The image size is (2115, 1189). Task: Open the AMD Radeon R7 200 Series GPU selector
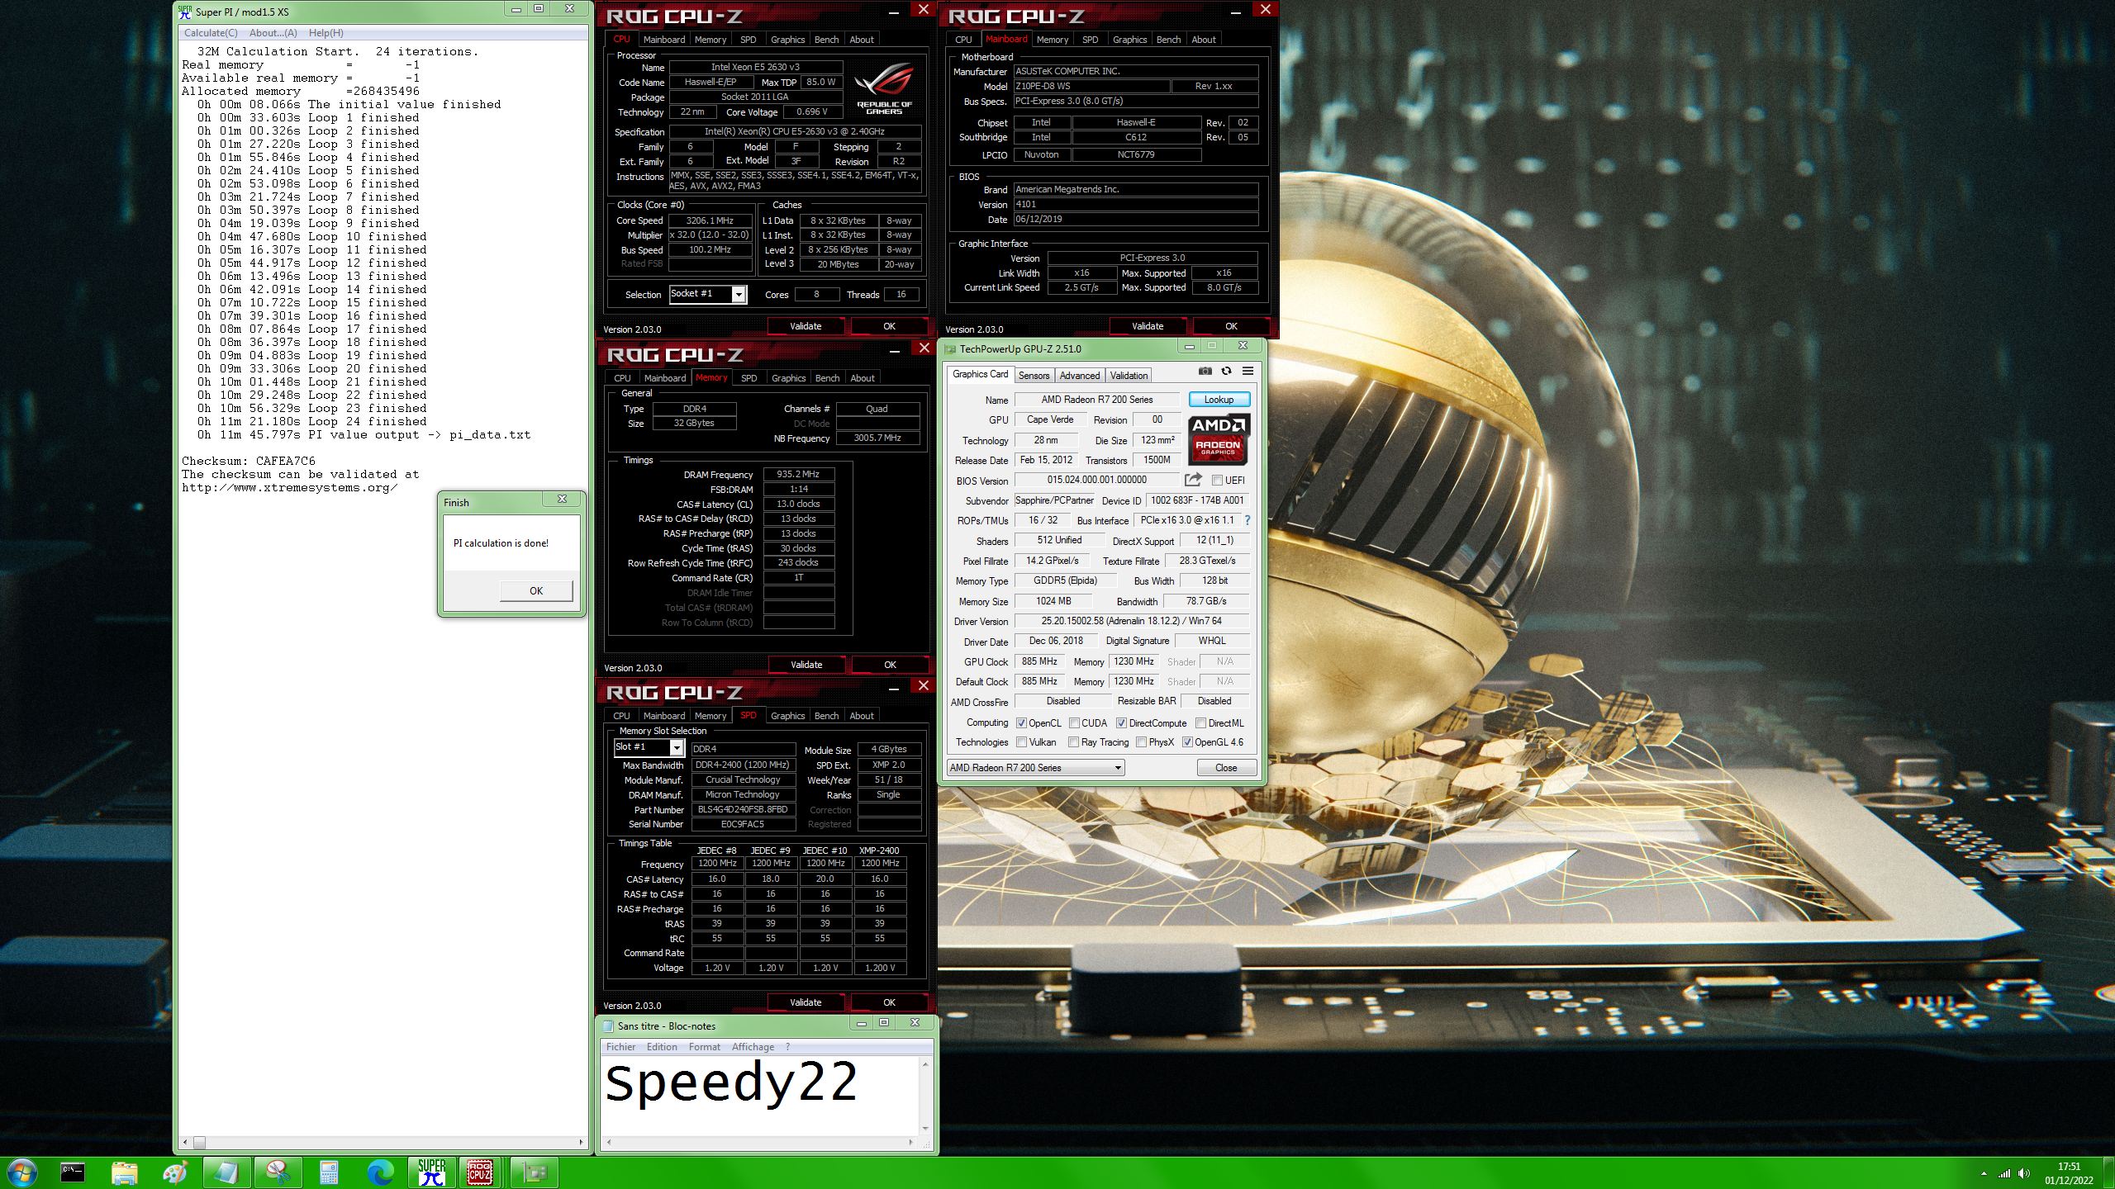point(1035,768)
